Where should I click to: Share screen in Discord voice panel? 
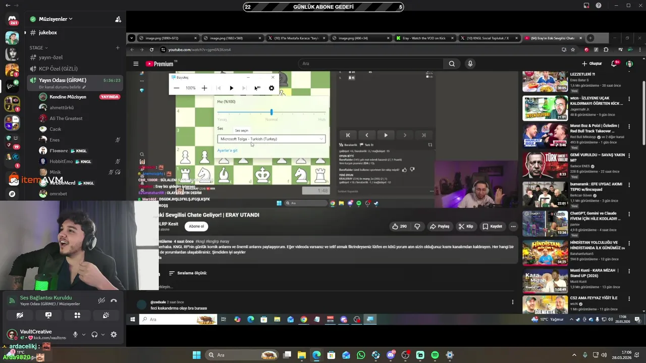point(48,315)
